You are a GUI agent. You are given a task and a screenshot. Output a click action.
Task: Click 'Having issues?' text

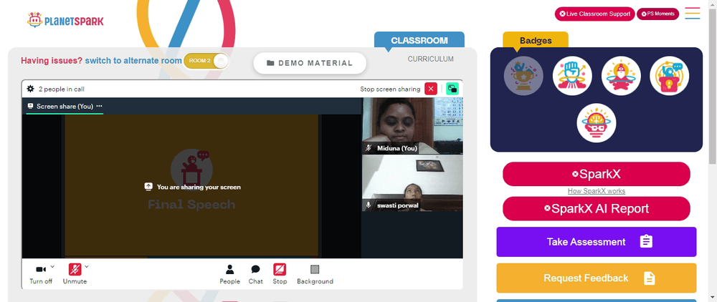pyautogui.click(x=52, y=61)
